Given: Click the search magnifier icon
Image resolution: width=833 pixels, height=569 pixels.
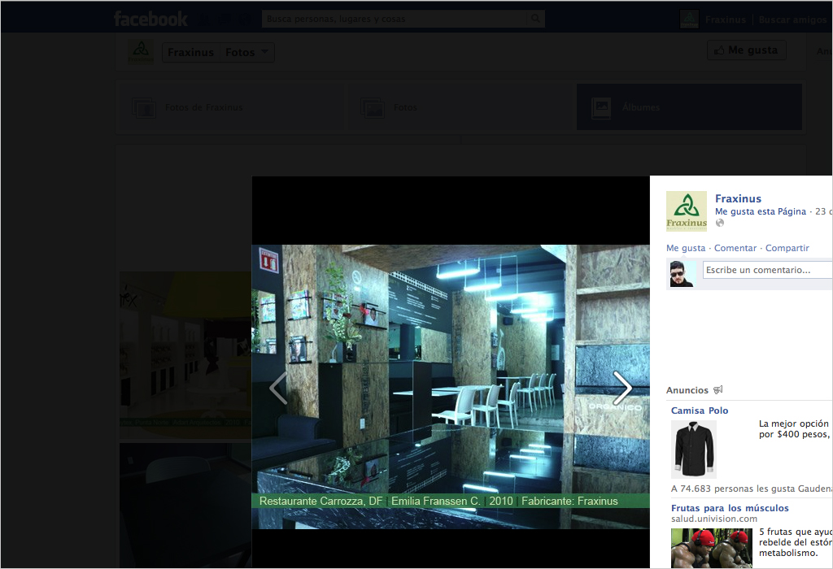Looking at the screenshot, I should 535,19.
